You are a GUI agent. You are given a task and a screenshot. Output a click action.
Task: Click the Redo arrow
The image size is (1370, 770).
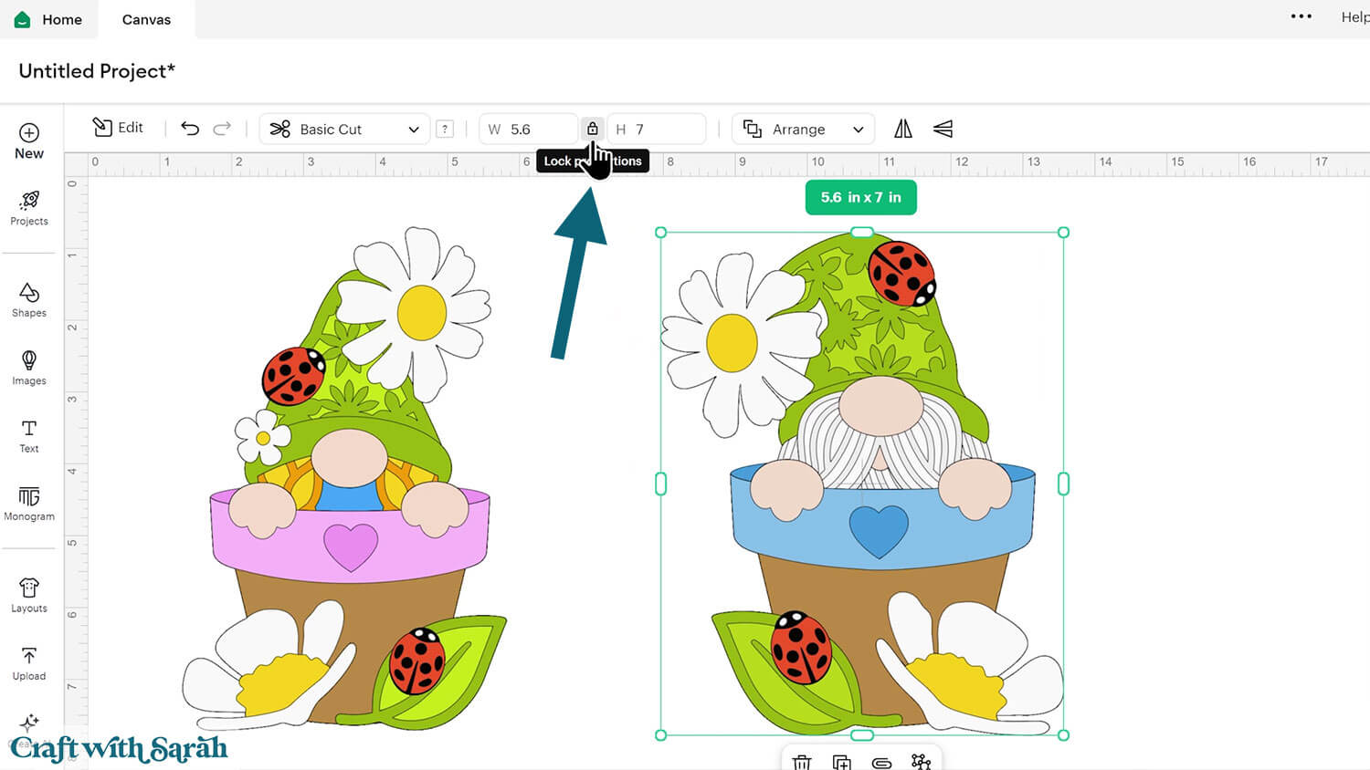click(x=222, y=129)
